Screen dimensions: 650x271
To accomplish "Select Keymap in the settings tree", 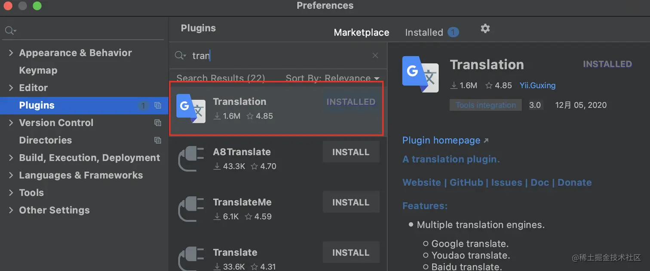I will pos(38,70).
